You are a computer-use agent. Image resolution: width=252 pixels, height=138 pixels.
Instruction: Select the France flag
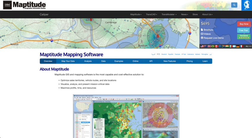pyautogui.click(x=241, y=46)
